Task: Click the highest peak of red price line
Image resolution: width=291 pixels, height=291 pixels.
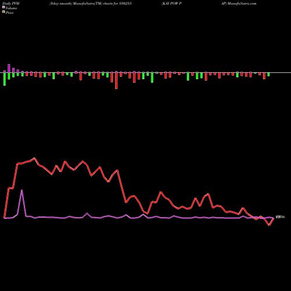Action: coord(34,158)
